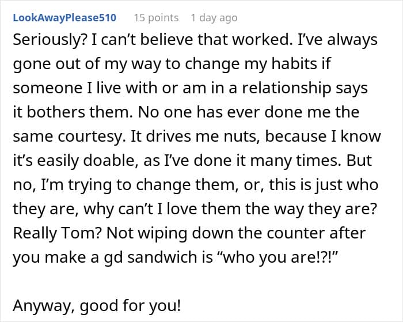
Task: Click the quoted phrase who you are!?!
Action: (x=277, y=257)
